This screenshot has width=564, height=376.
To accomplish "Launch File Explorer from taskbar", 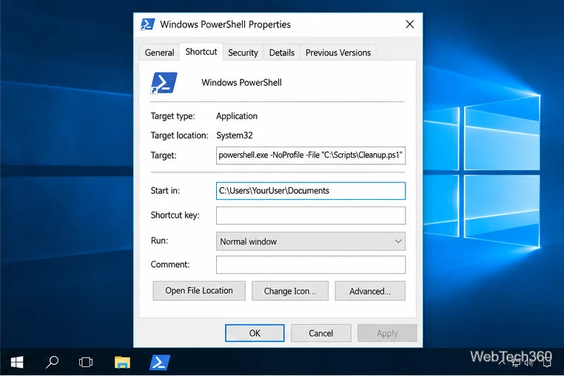I will (x=122, y=362).
